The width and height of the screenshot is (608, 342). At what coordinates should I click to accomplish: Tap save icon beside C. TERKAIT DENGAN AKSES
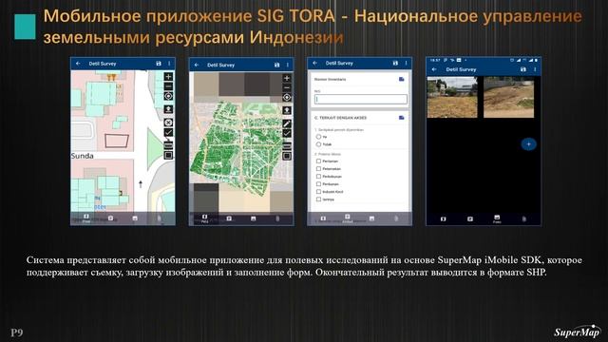(x=401, y=118)
